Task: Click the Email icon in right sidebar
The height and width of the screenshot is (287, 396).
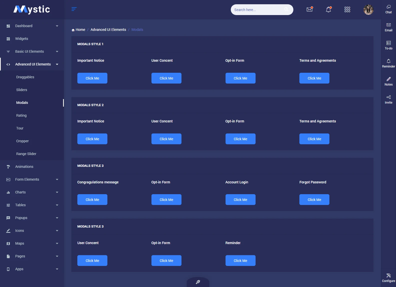Action: (388, 25)
